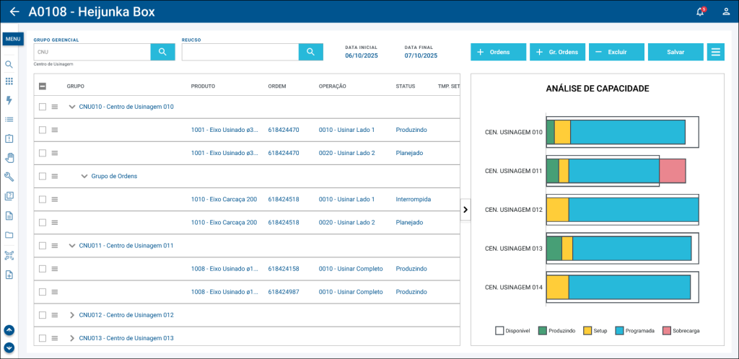
Task: Expand CNU012 - Centro de Usinagem 012
Action: pyautogui.click(x=72, y=315)
